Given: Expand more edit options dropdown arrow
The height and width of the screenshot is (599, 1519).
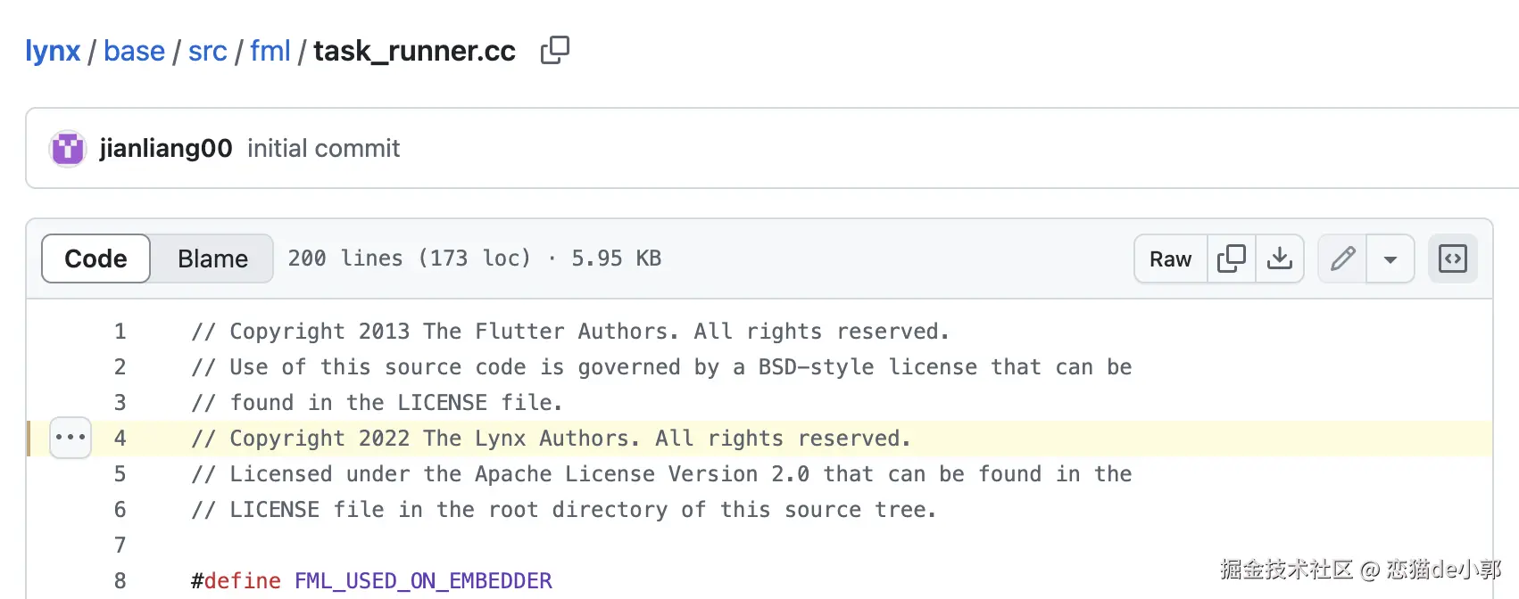Looking at the screenshot, I should (x=1390, y=258).
